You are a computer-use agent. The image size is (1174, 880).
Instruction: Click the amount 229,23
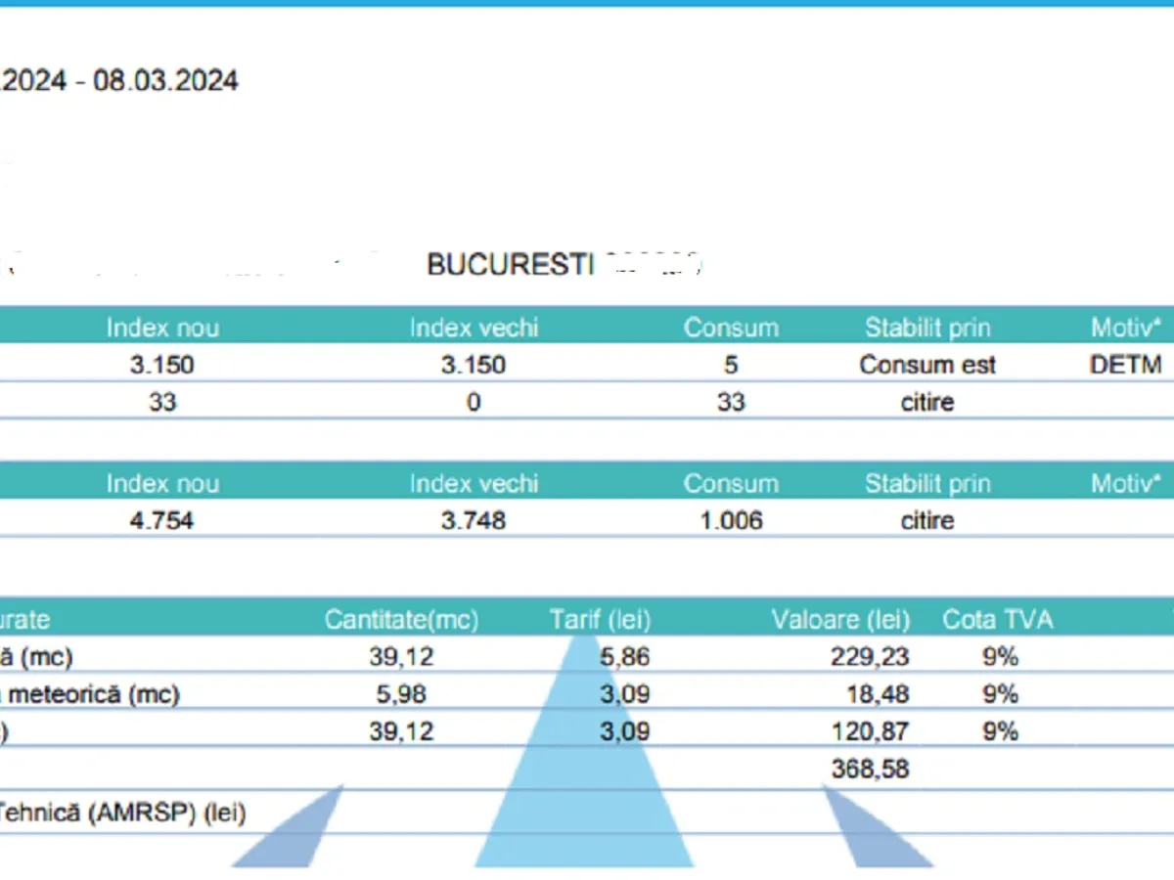(870, 657)
